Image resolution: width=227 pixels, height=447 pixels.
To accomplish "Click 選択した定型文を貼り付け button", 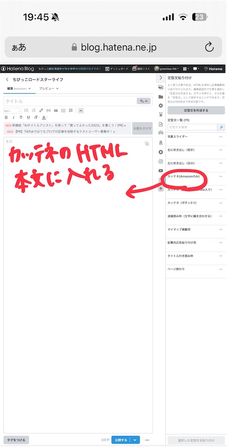I will (196, 440).
